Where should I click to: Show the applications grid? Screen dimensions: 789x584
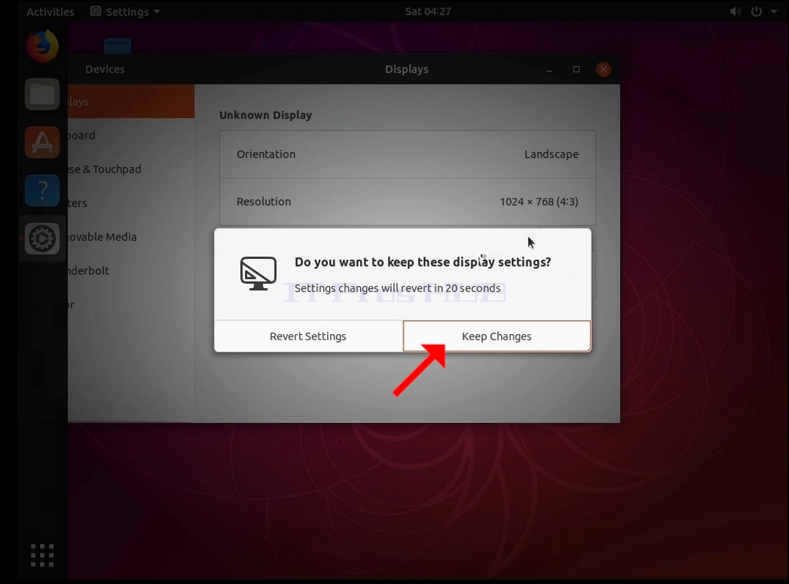pos(42,556)
